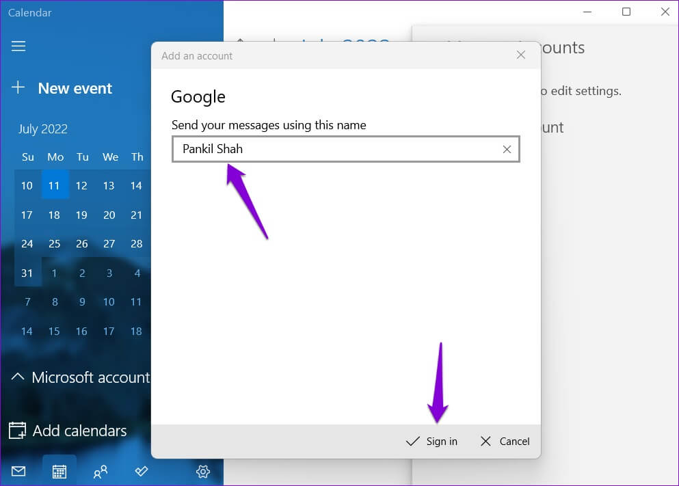The image size is (679, 486).
Task: Select July 10 in mini calendar
Action: pyautogui.click(x=27, y=186)
